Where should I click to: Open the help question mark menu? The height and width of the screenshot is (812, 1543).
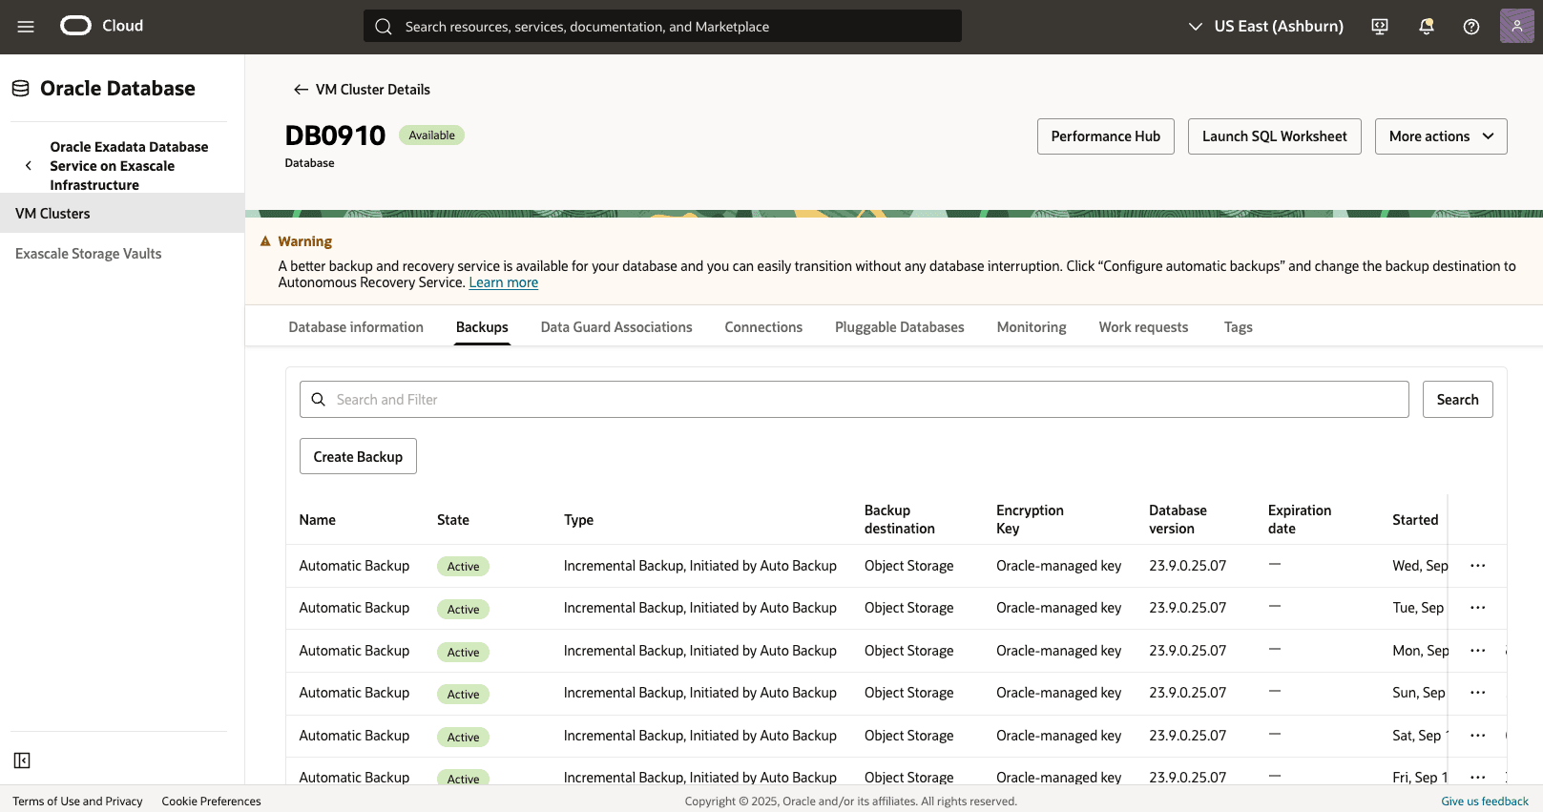(1471, 27)
